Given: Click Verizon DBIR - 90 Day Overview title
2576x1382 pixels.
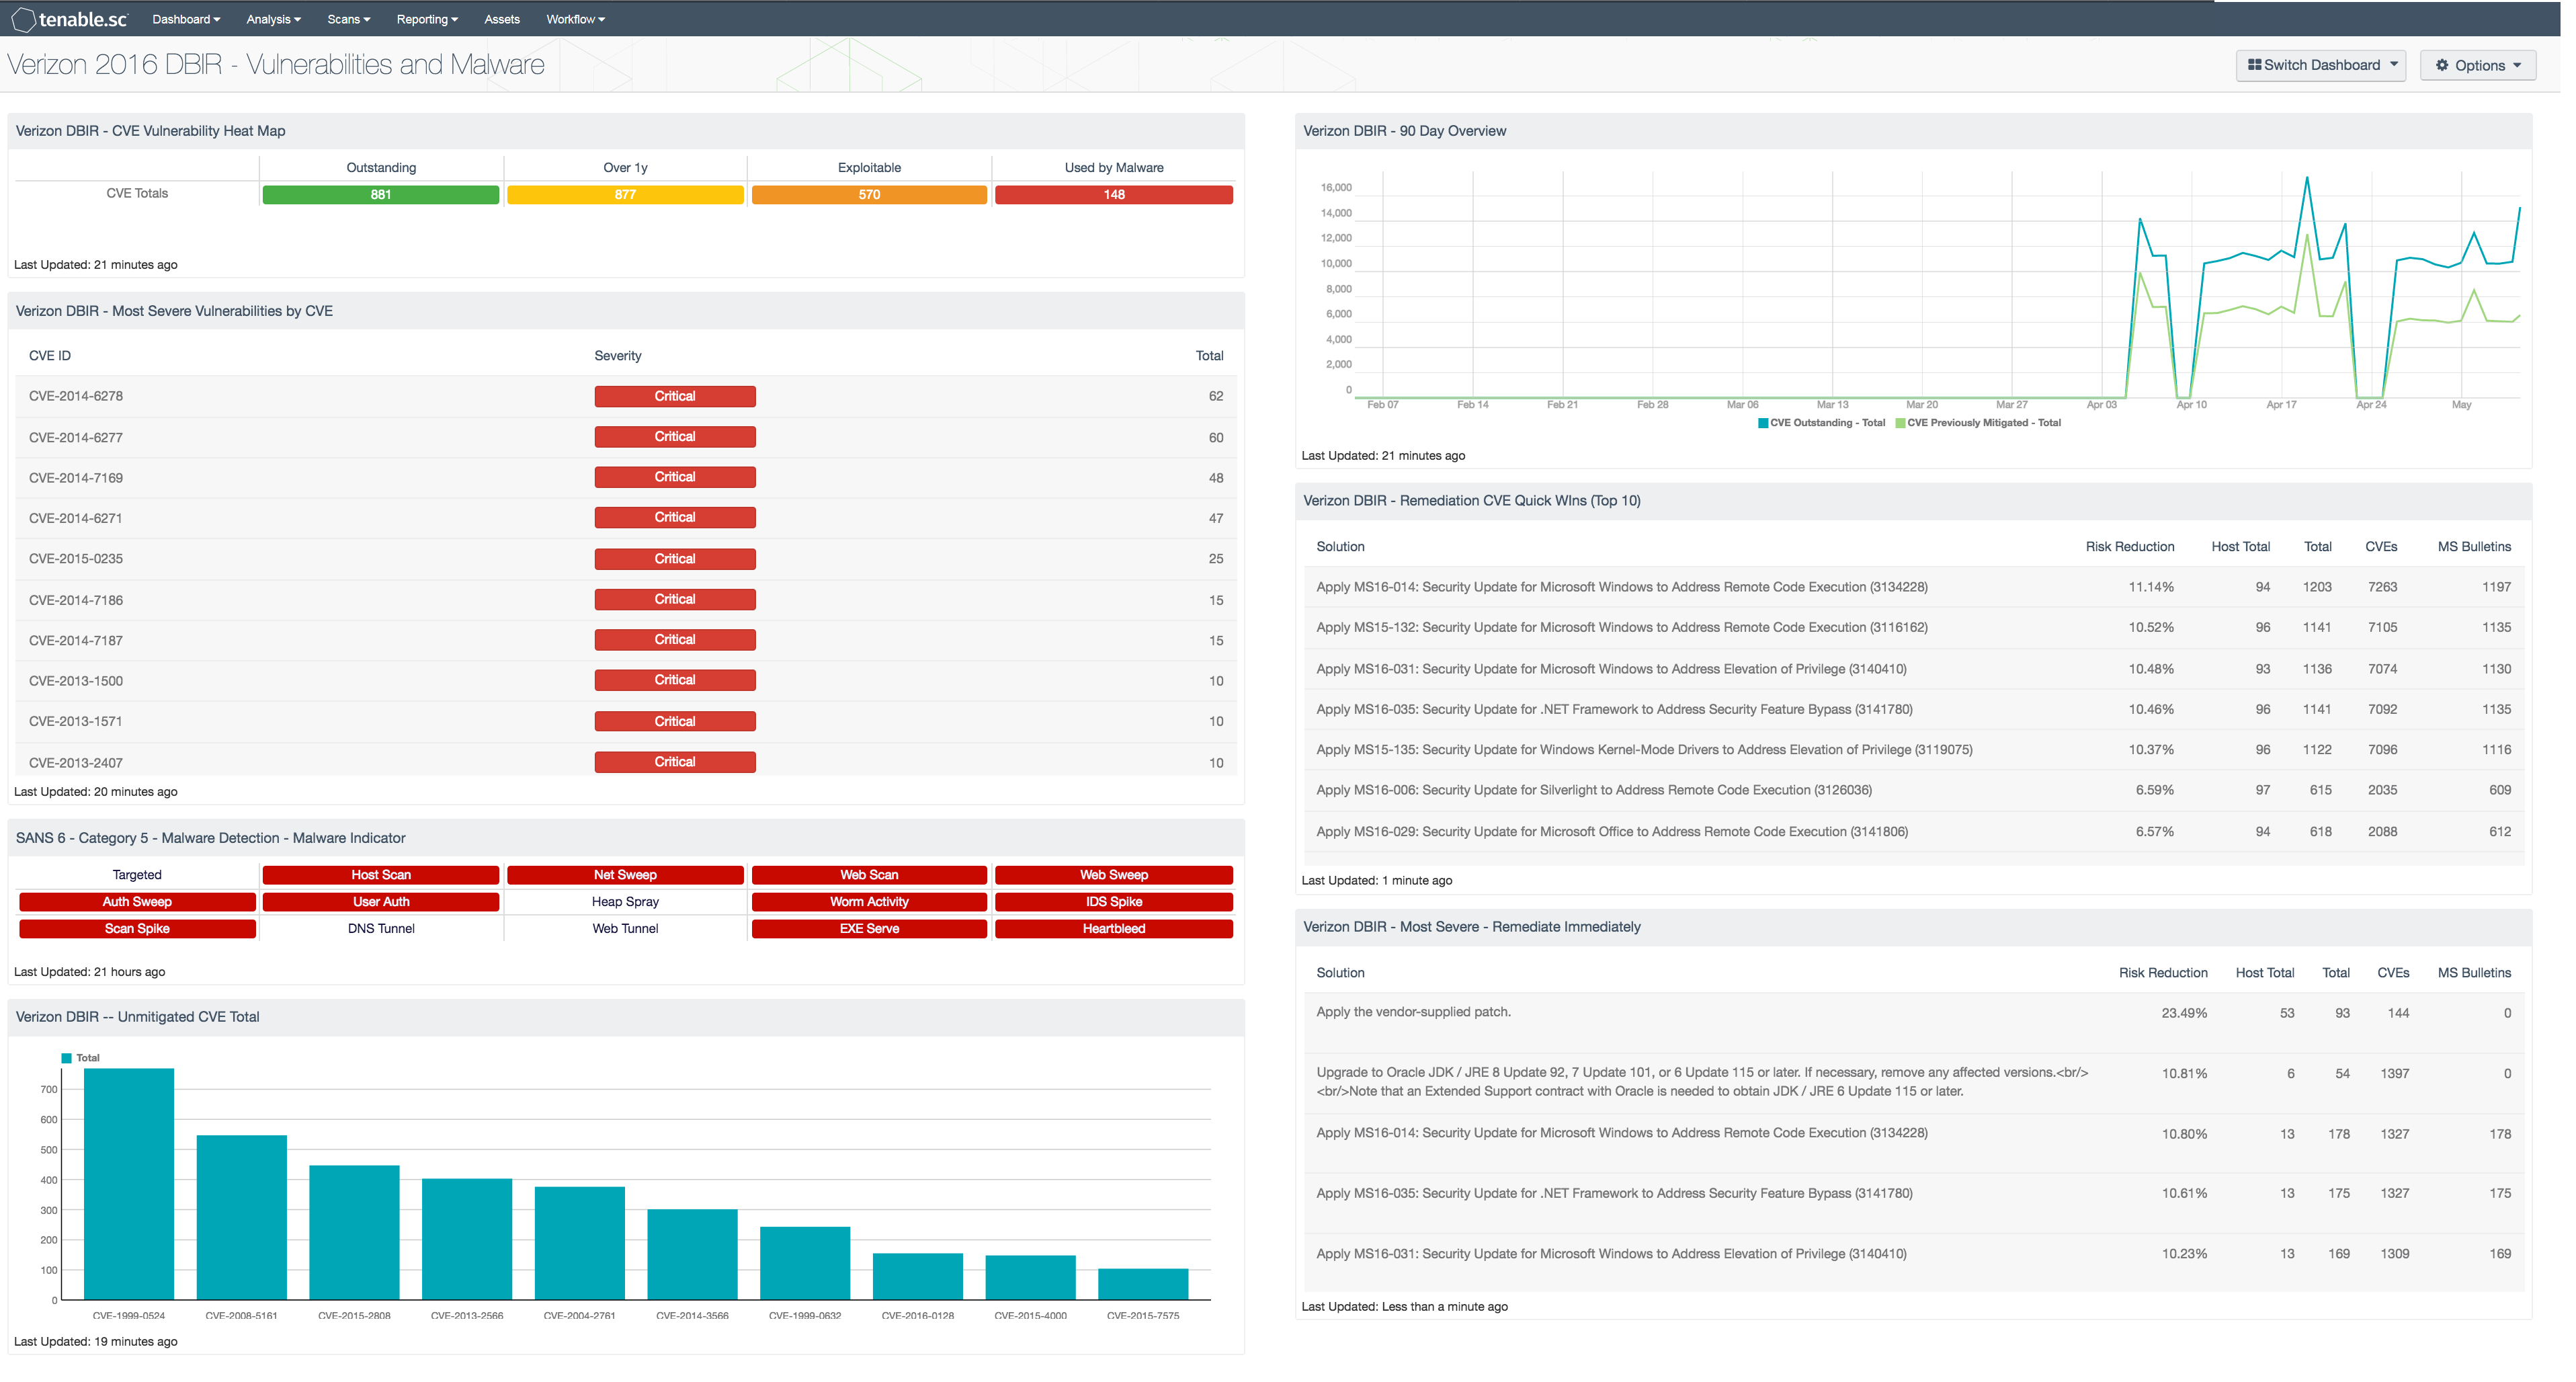Looking at the screenshot, I should point(1404,131).
